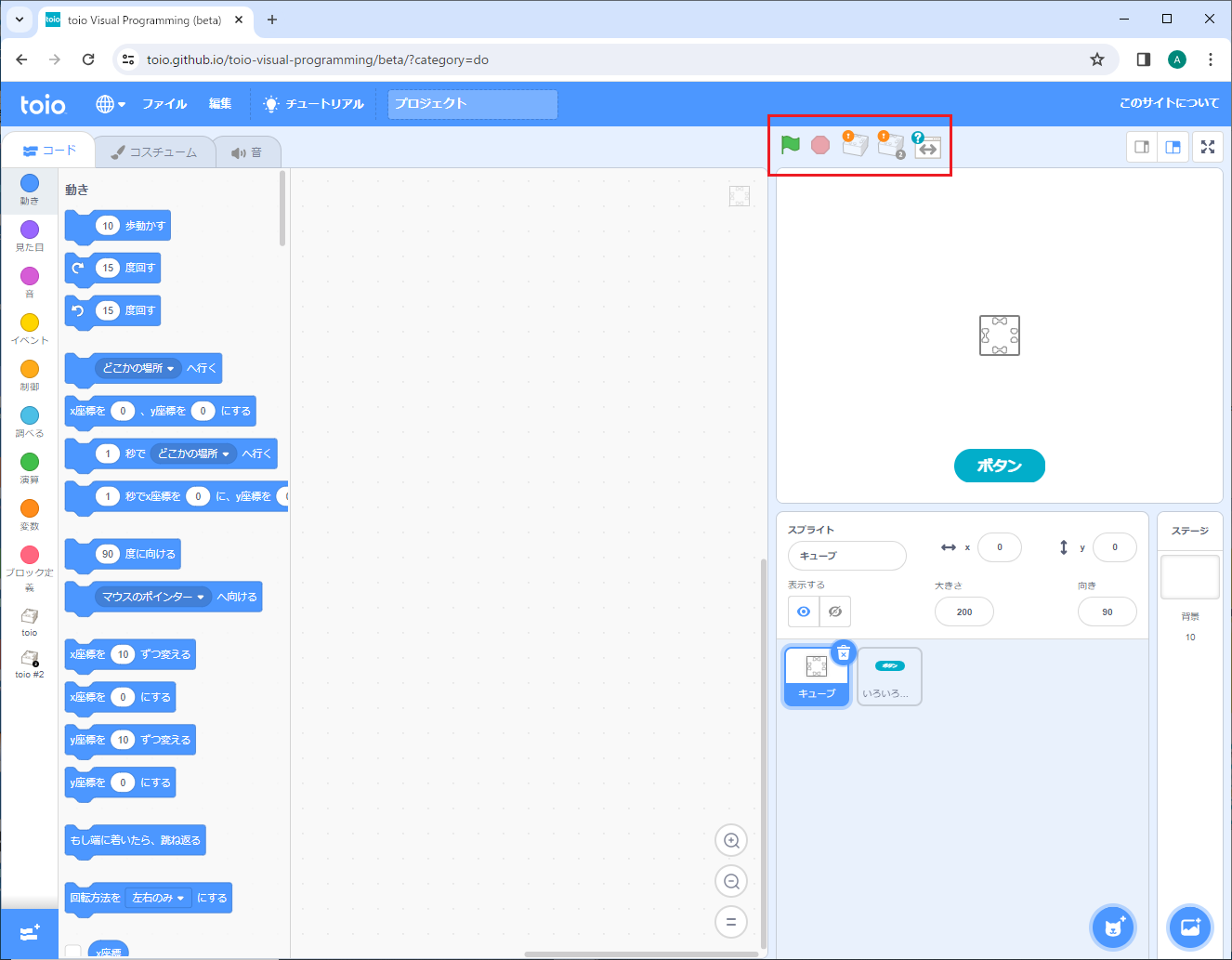This screenshot has height=960, width=1232.
Task: Click the toio cube #2 connection icon
Action: tap(890, 145)
